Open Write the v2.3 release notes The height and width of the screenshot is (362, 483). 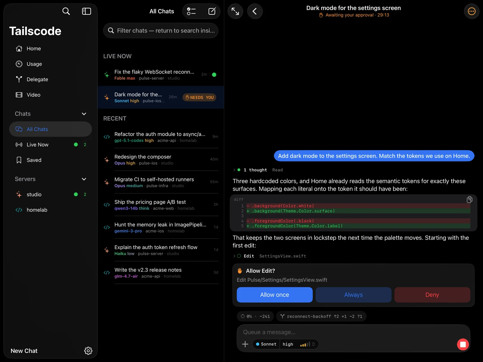tap(161, 272)
